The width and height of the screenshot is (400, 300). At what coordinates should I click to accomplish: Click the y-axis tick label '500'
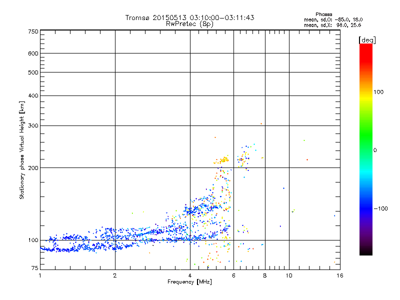(33, 72)
